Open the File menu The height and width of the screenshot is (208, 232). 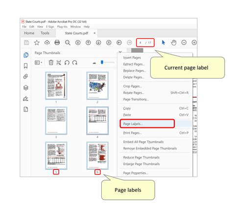(x=24, y=27)
